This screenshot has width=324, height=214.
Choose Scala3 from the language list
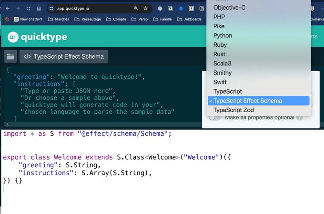point(259,64)
